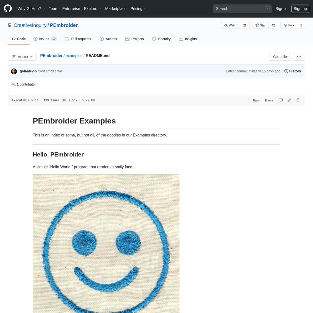Viewport: 313px width, 313px height.
Task: View commit History
Action: [x=292, y=71]
